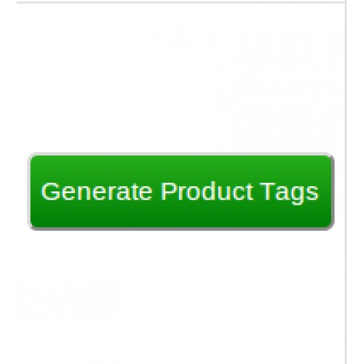Click the rounded green tag generation button
The width and height of the screenshot is (364, 364).
181,191
